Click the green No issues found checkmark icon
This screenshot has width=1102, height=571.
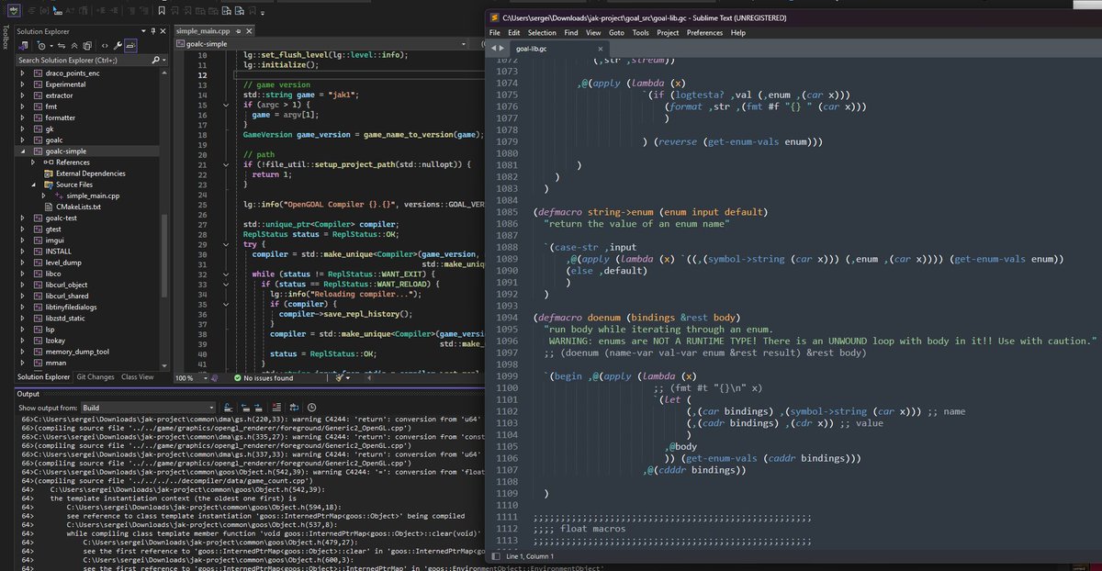237,378
